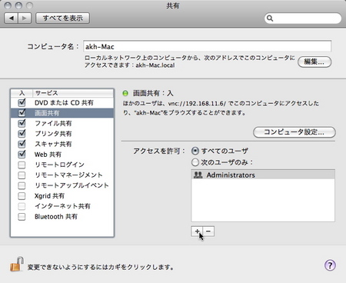Select すべてのユーザ radio button

coord(195,151)
